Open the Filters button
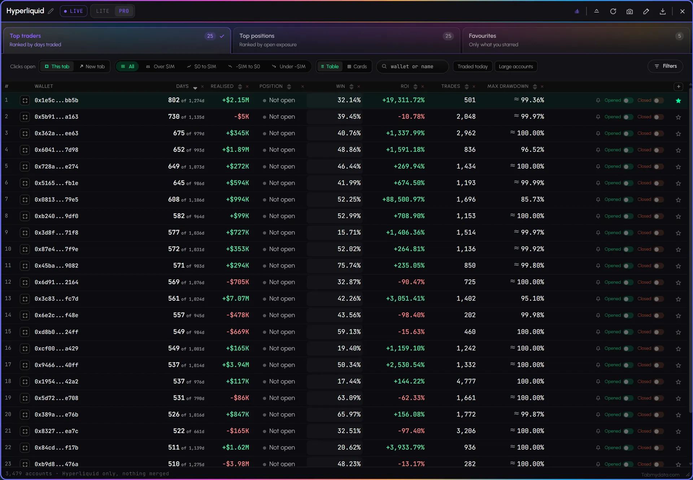Viewport: 693px width, 480px height. coord(665,66)
